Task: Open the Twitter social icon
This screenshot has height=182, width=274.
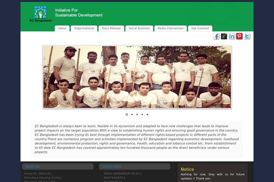Action: click(x=247, y=36)
